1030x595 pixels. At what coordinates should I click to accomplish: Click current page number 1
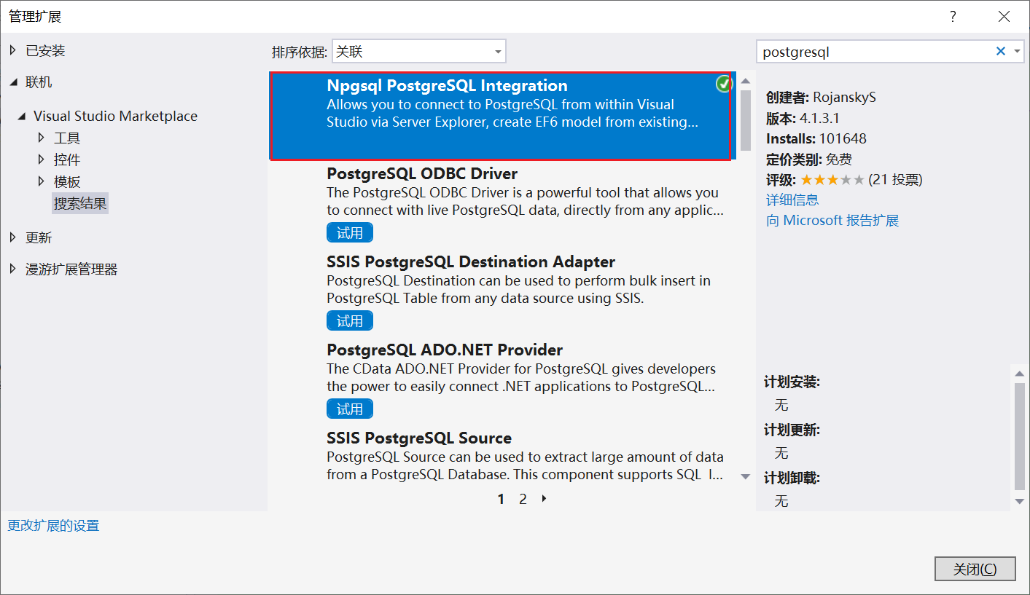tap(501, 499)
